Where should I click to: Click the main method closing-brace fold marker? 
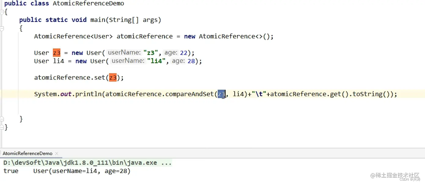click(2, 119)
